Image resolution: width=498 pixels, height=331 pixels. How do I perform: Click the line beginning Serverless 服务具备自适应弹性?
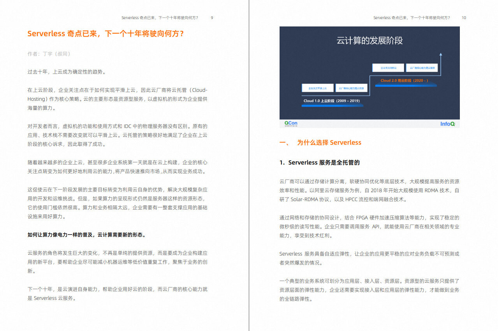[369, 254]
